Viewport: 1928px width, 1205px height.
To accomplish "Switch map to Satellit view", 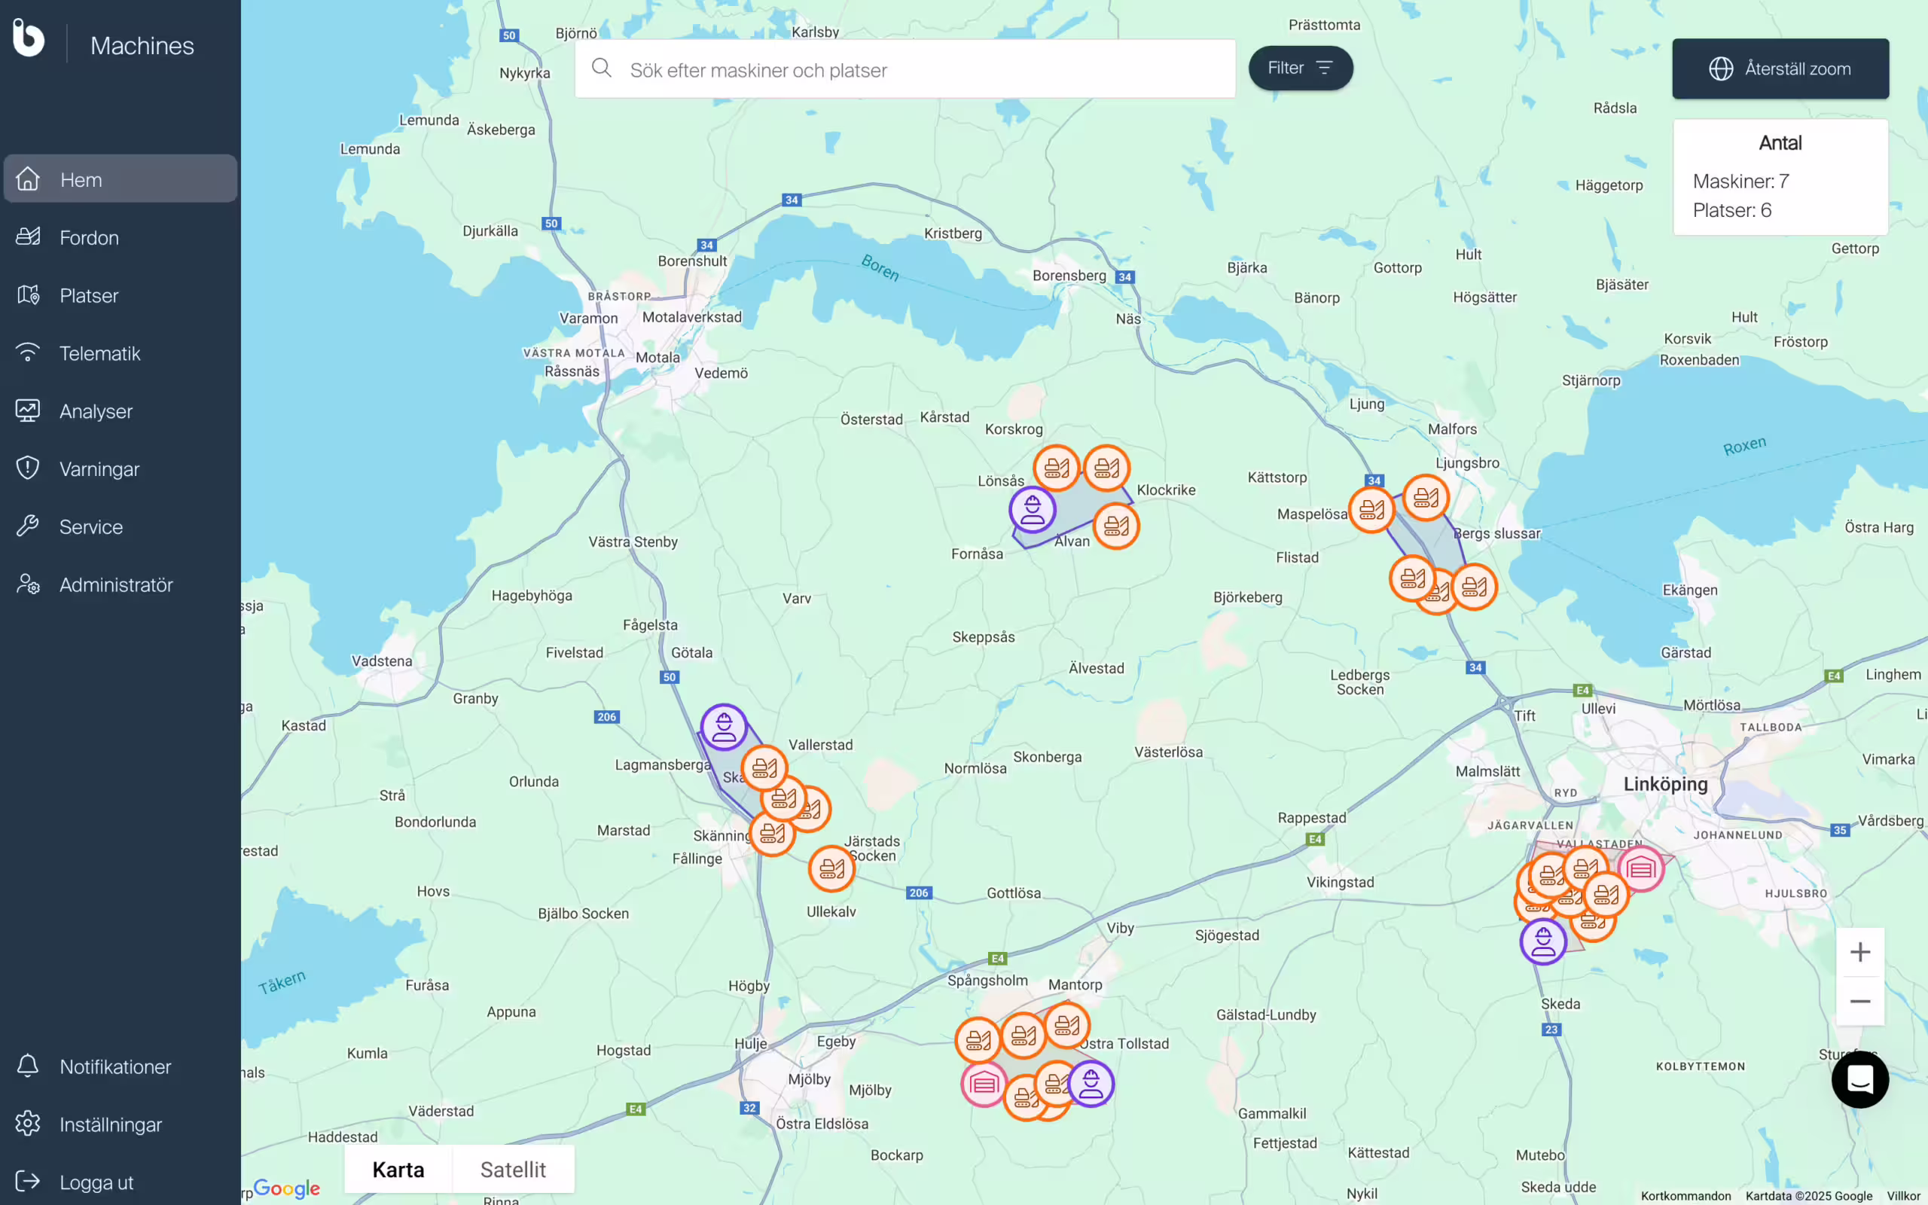I will [512, 1169].
